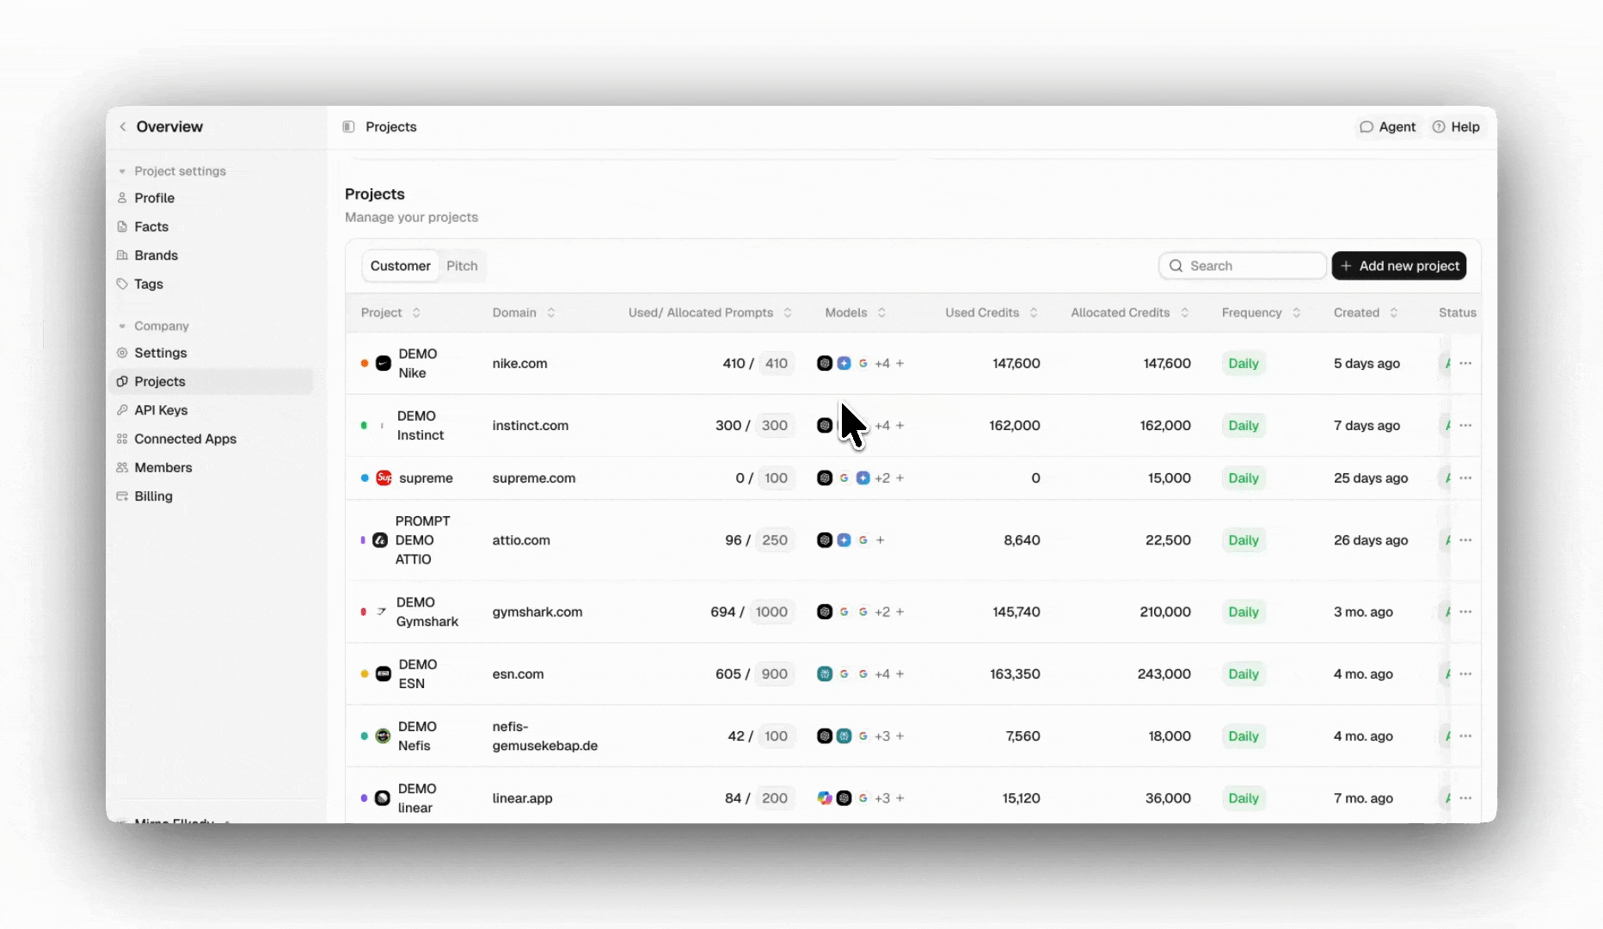Click the yellow color dot for DEMO ESN
The height and width of the screenshot is (929, 1603).
coord(365,674)
